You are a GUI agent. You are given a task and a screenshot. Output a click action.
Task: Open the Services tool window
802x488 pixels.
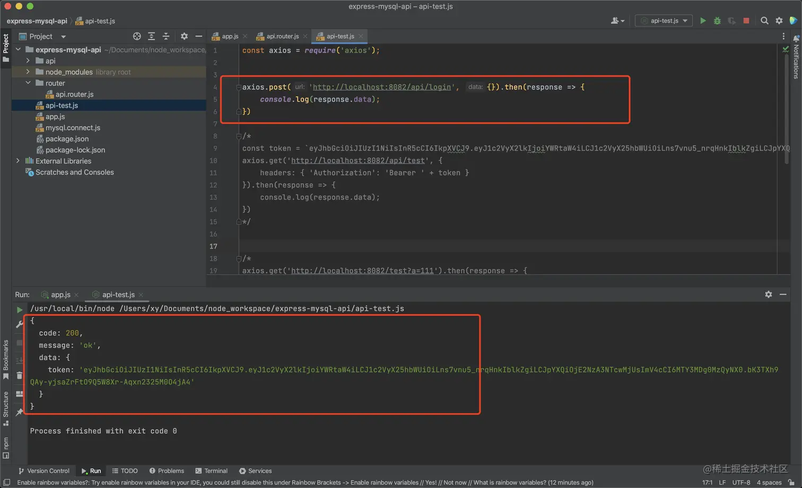[x=255, y=471]
